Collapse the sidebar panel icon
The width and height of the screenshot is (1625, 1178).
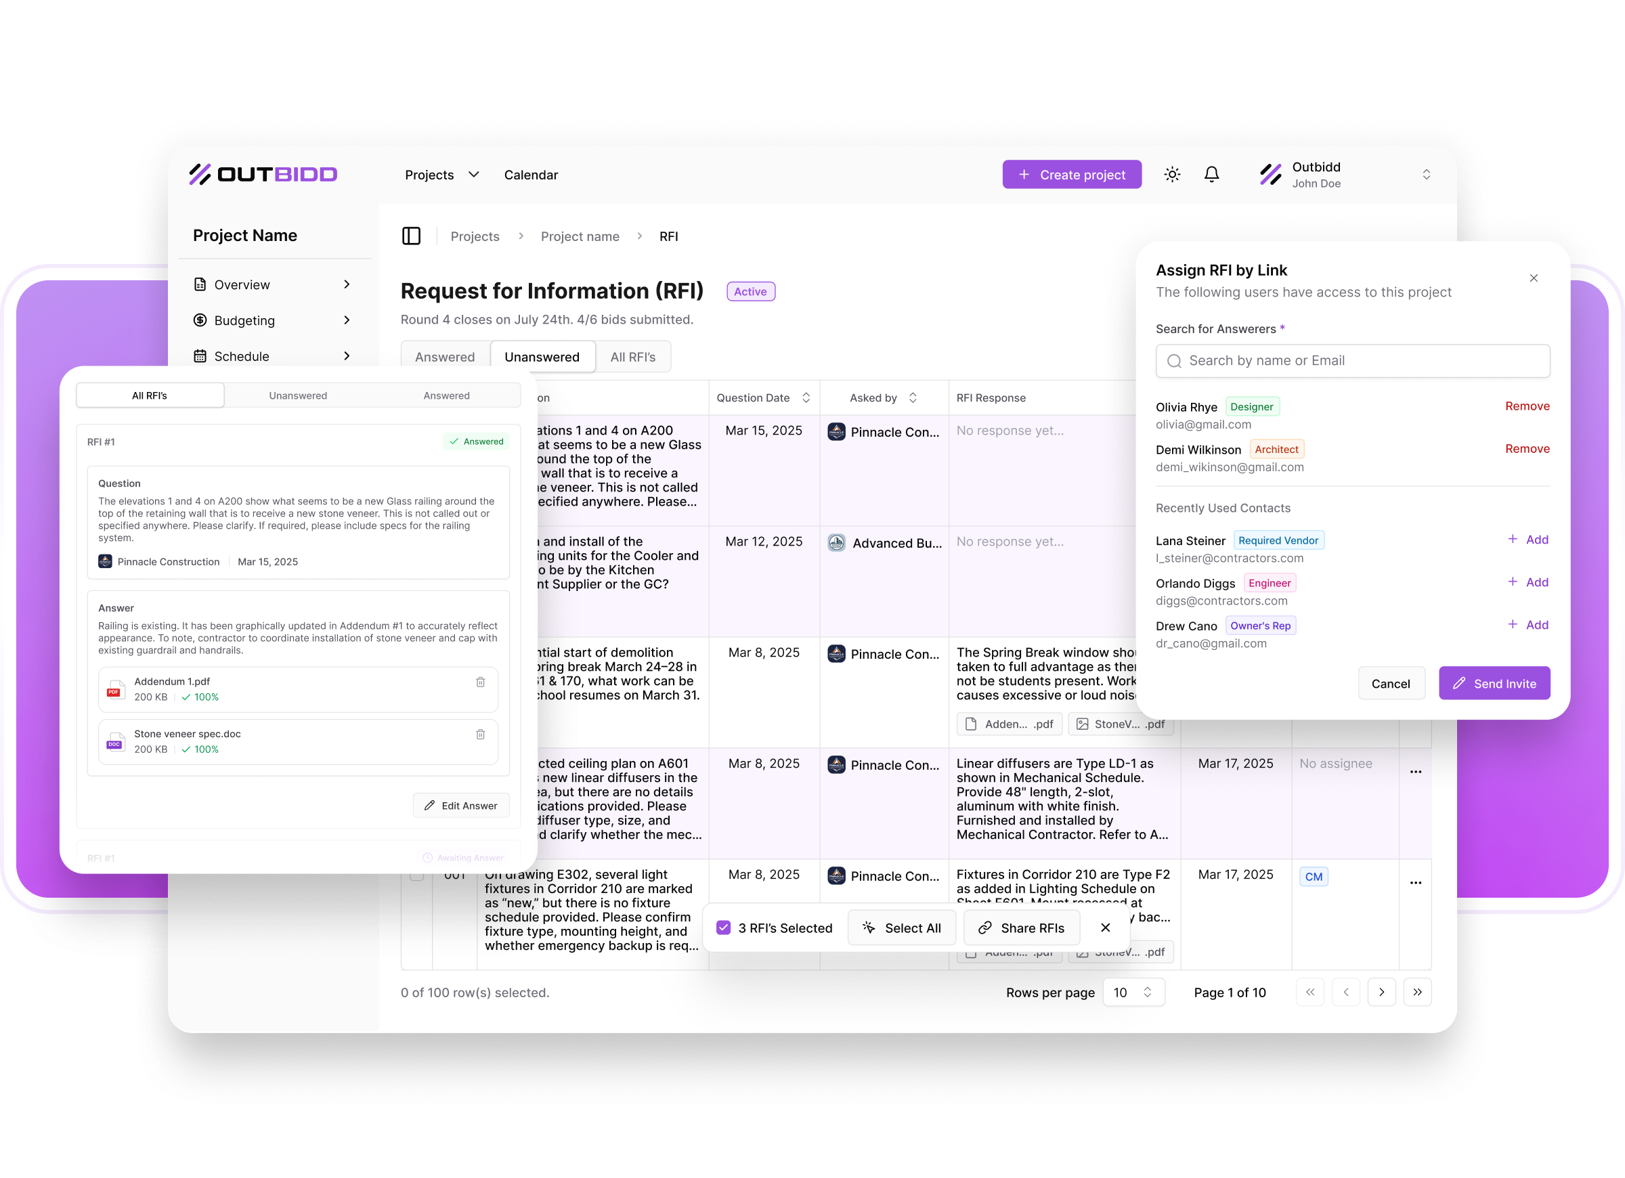(x=411, y=236)
